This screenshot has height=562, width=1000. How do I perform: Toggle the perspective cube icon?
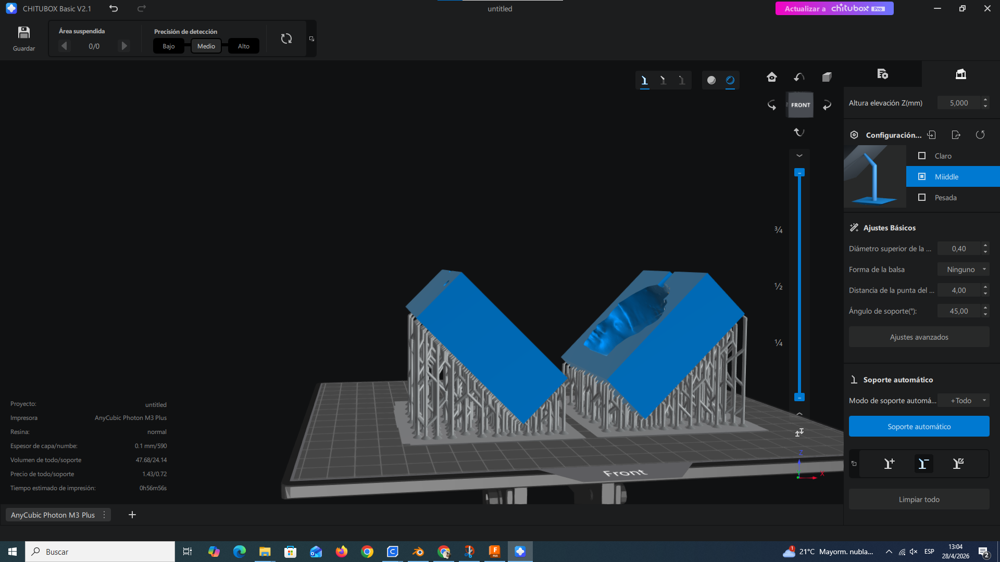pyautogui.click(x=827, y=77)
